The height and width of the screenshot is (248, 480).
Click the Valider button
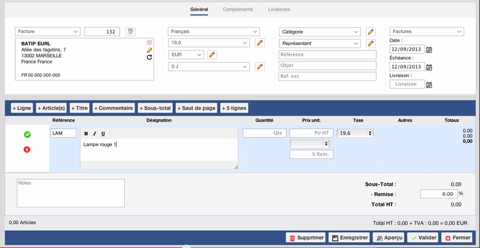tap(422, 237)
